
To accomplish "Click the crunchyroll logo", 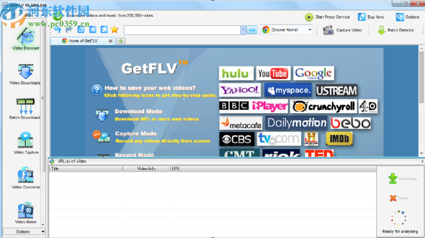I will pyautogui.click(x=323, y=106).
